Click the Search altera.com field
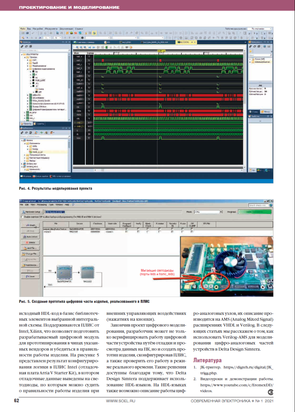Screen dimensions: 295x412 click(x=258, y=205)
